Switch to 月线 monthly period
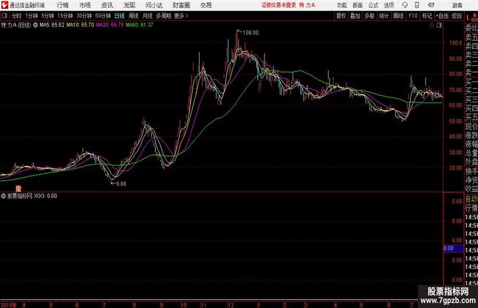Viewport: 478px width, 308px height. coord(147,16)
